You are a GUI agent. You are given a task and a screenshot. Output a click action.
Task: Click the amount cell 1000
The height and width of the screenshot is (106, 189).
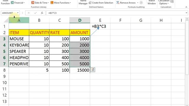80,39
